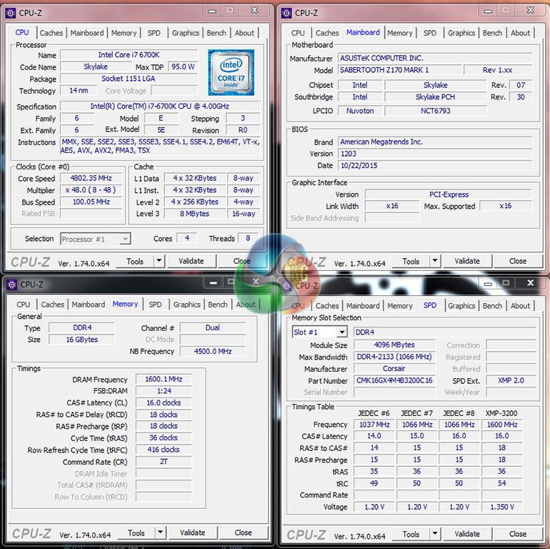550x549 pixels.
Task: Click the XMP-3200 voltage value 1.350 V
Action: (502, 507)
